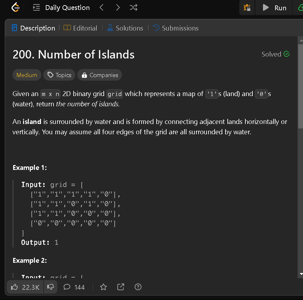This screenshot has height=300, width=303.
Task: Run the code
Action: tap(274, 7)
